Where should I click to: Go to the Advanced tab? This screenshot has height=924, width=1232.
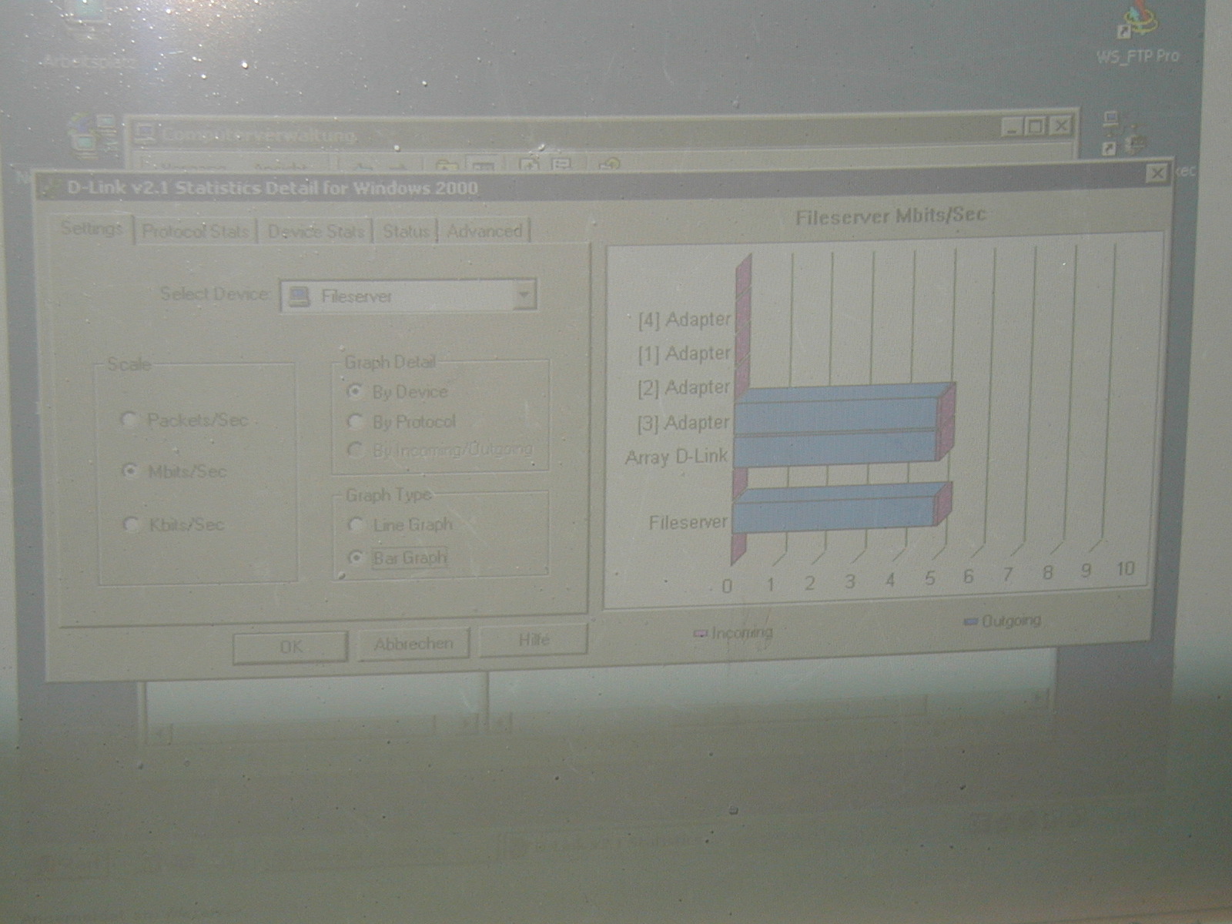click(484, 230)
